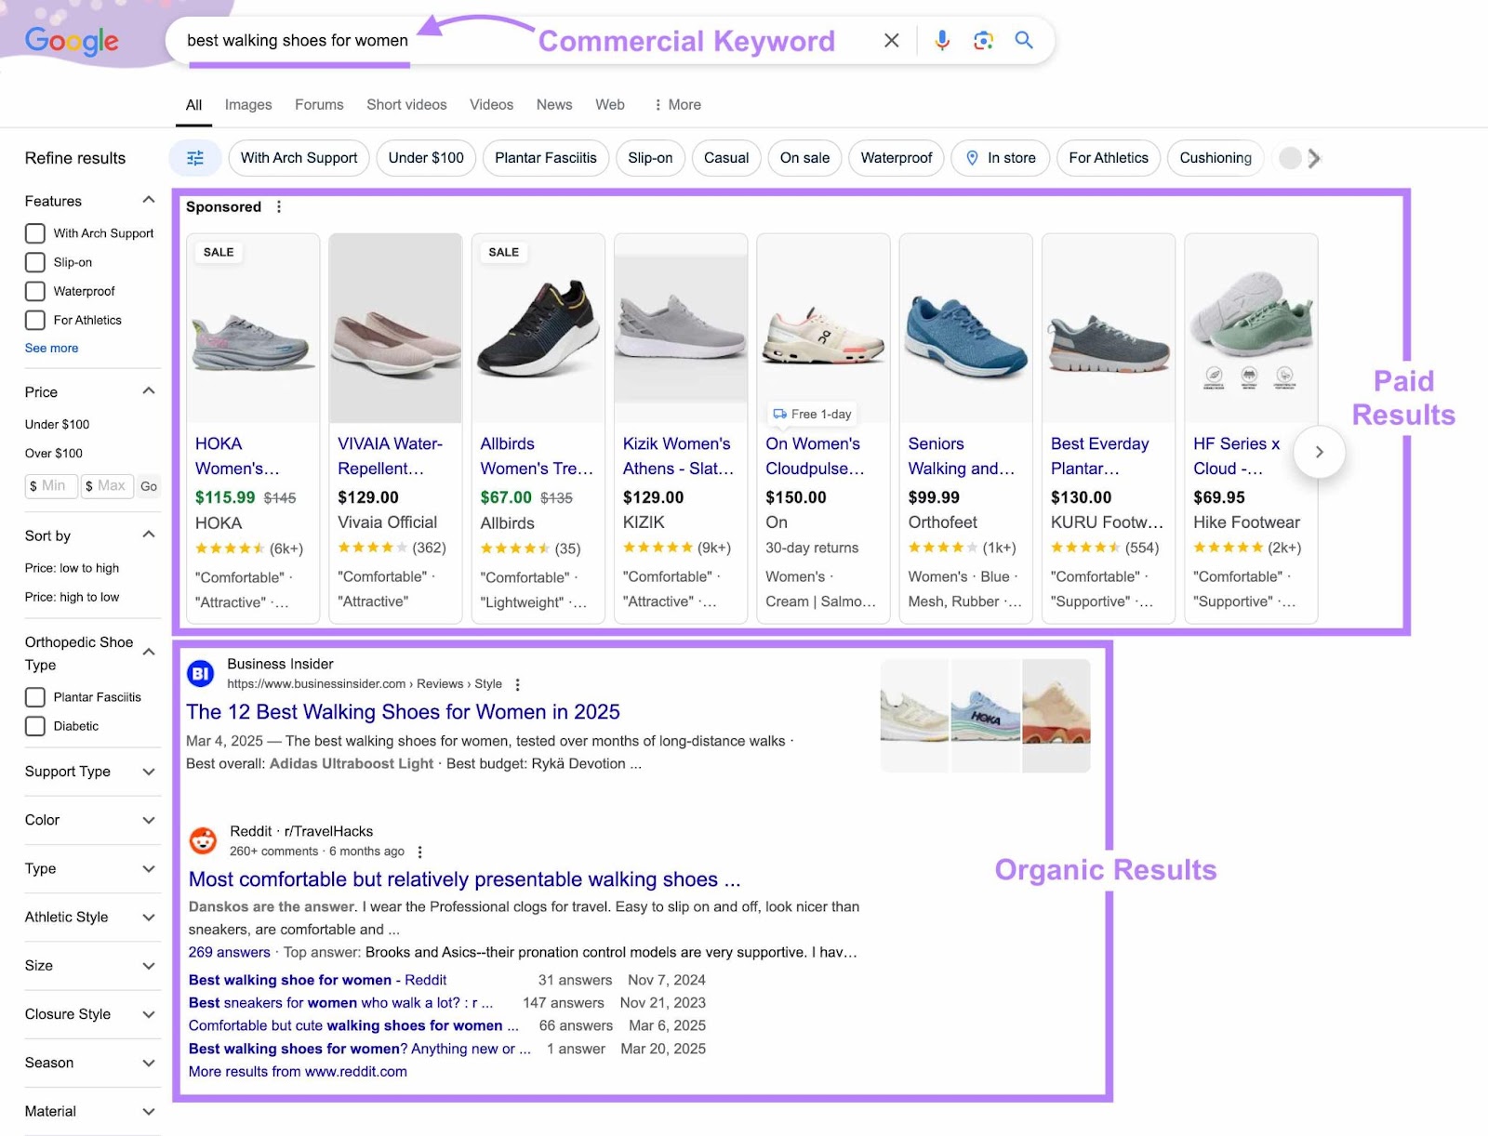Switch to the Images tab
The width and height of the screenshot is (1488, 1136).
tap(247, 104)
